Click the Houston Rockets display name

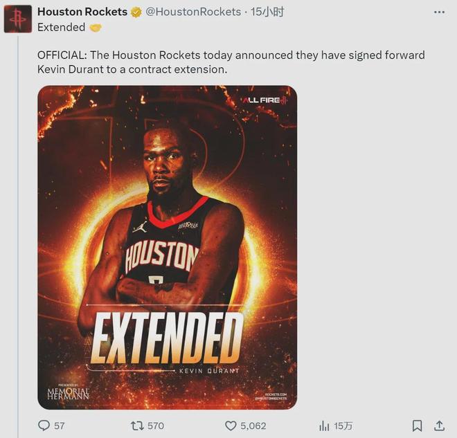[x=82, y=12]
